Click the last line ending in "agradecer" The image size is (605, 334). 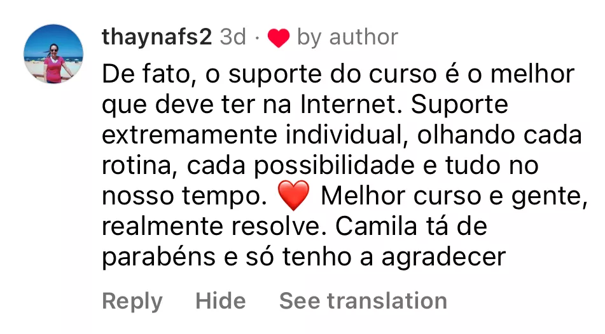(303, 257)
